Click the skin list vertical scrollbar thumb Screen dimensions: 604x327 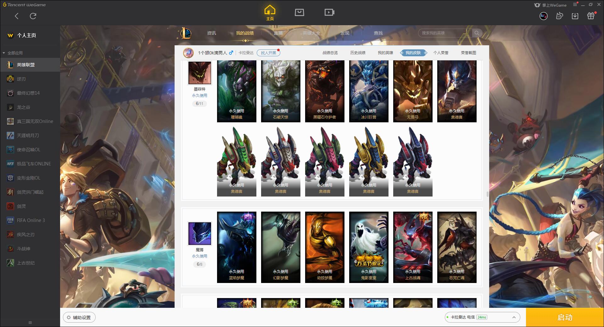pyautogui.click(x=487, y=194)
